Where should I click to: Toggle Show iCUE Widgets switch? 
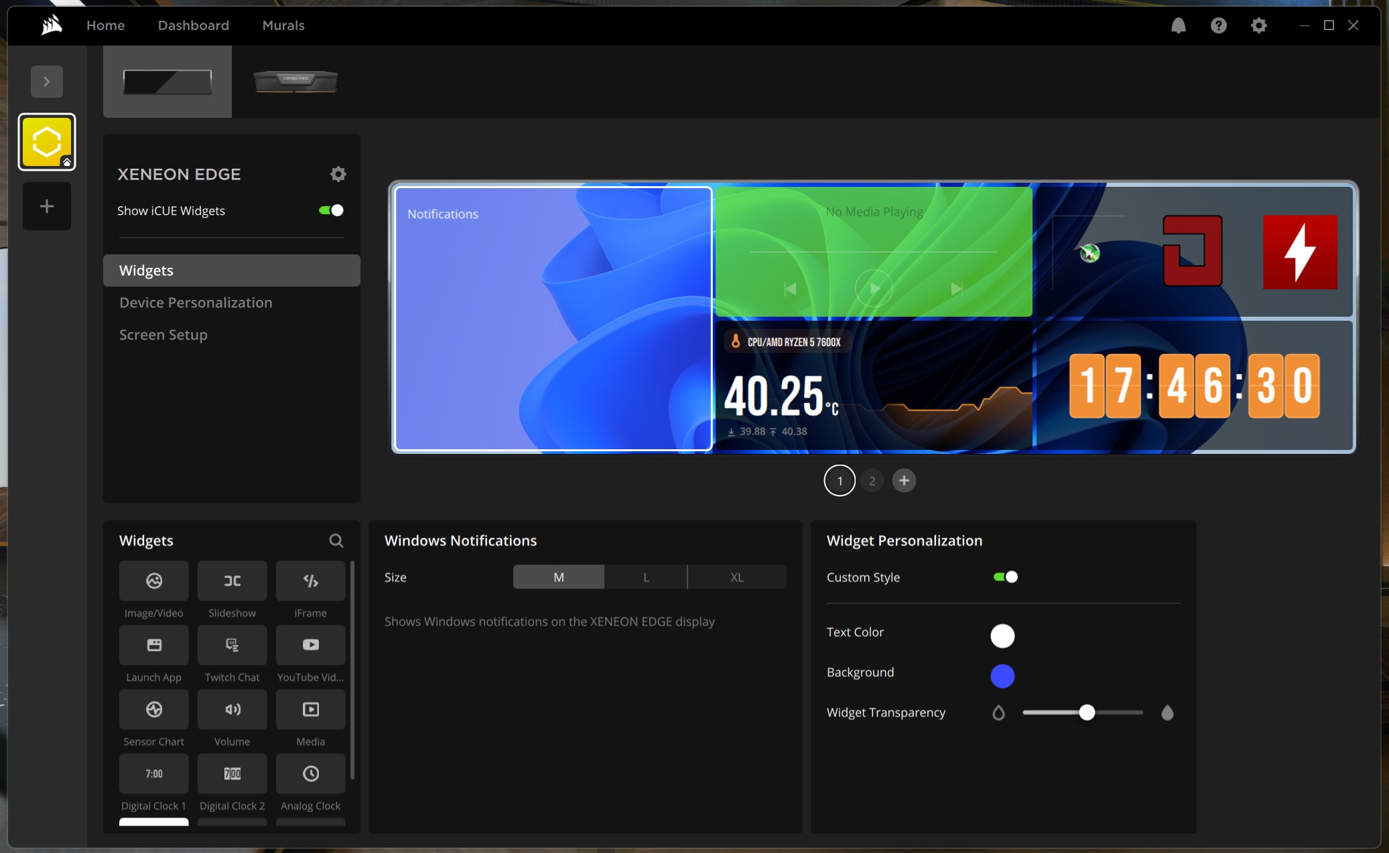coord(331,210)
